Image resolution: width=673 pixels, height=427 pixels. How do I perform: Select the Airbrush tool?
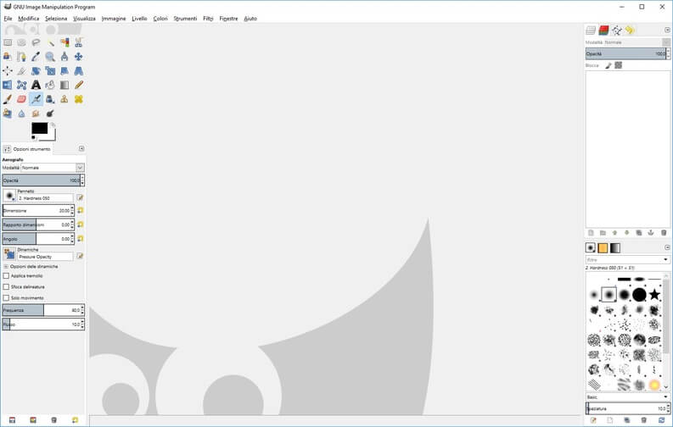pos(36,99)
